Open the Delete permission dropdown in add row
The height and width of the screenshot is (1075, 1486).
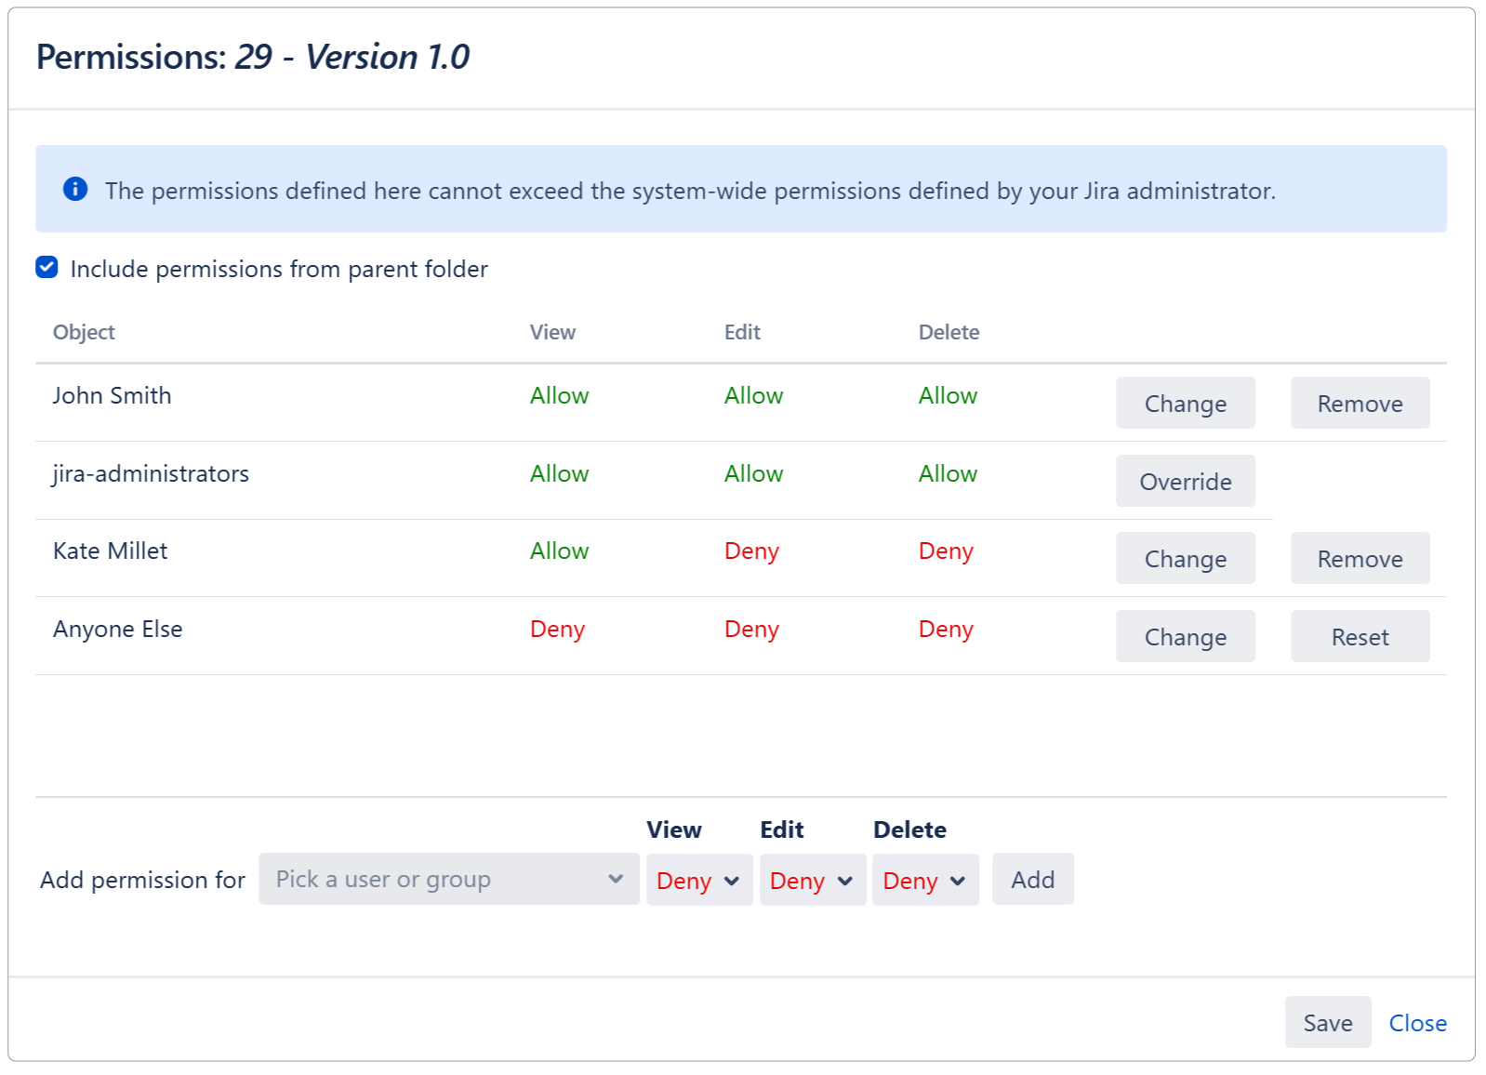[x=924, y=880]
